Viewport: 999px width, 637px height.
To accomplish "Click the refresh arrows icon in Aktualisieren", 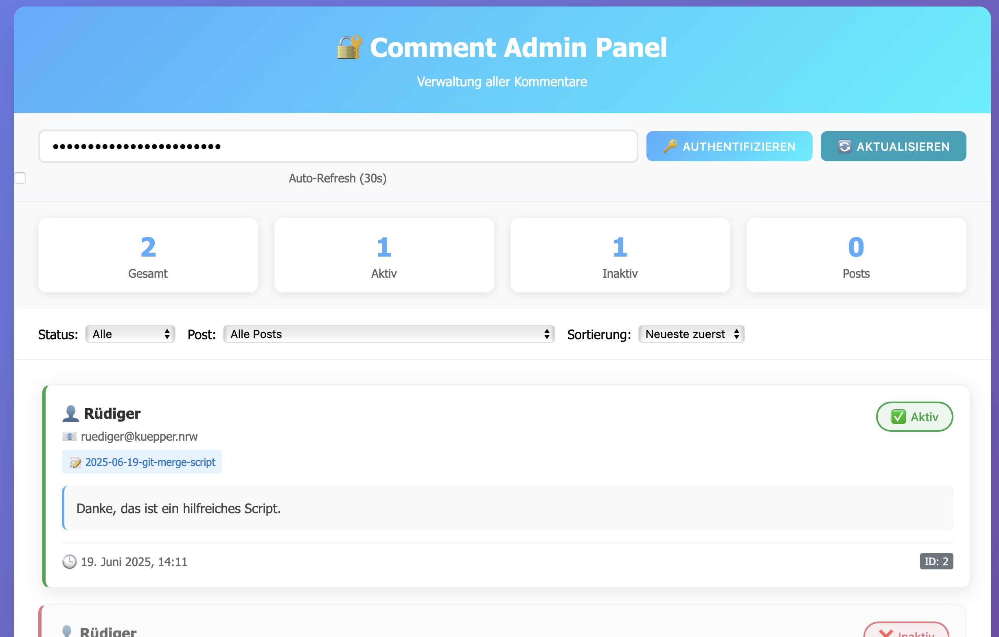I will tap(844, 146).
